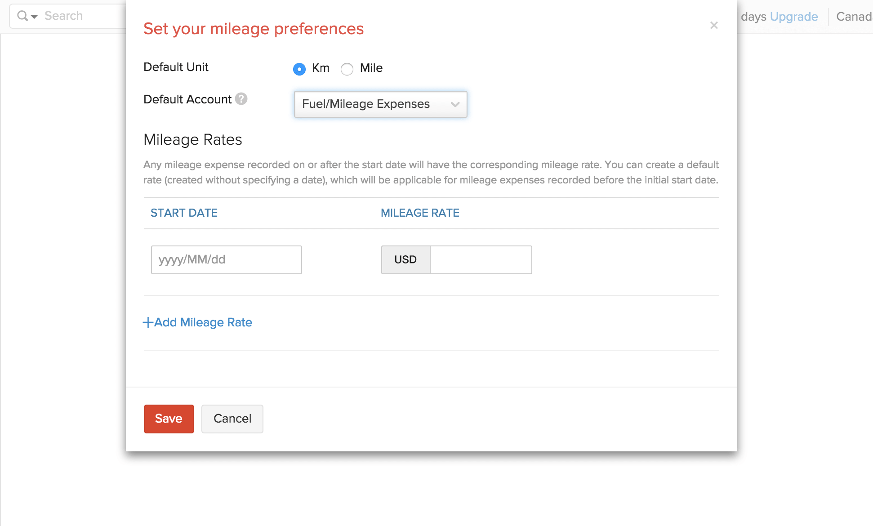Open the Default Account dropdown menu
Screen dimensions: 873x526
(380, 104)
